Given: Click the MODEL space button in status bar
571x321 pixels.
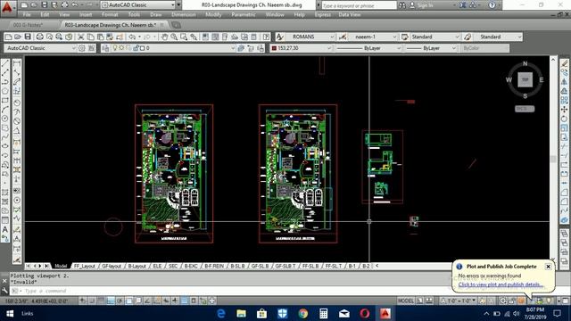Looking at the screenshot, I should 405,301.
